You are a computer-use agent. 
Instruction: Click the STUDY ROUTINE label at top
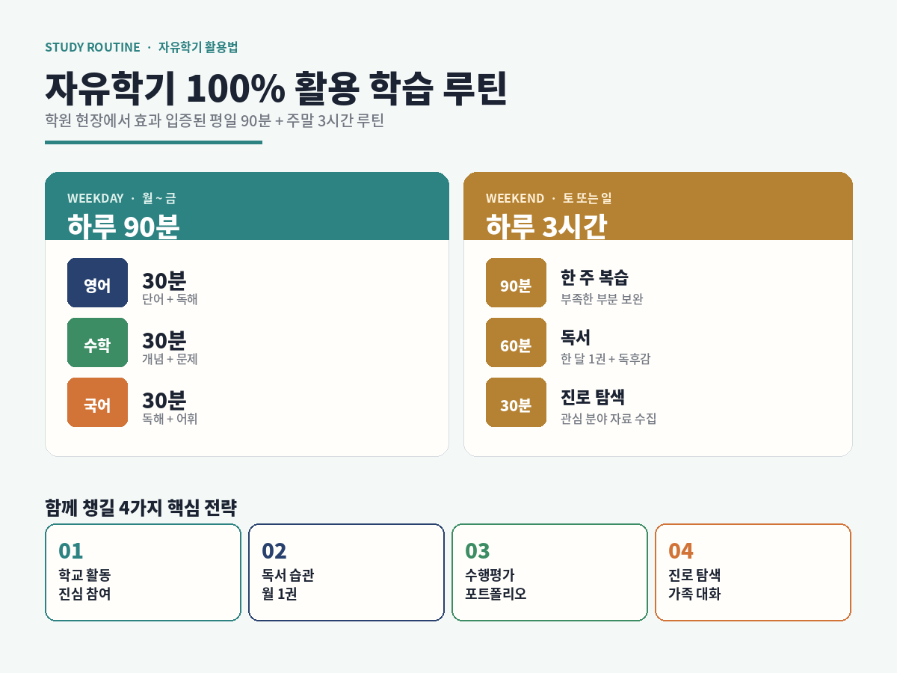pos(93,47)
